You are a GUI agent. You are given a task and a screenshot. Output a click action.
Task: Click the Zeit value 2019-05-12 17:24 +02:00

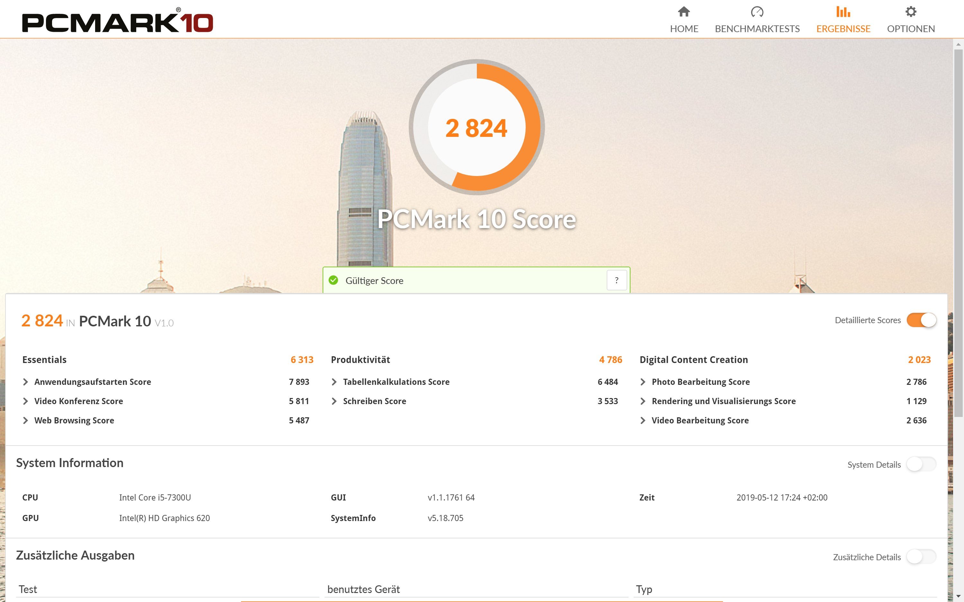(782, 497)
